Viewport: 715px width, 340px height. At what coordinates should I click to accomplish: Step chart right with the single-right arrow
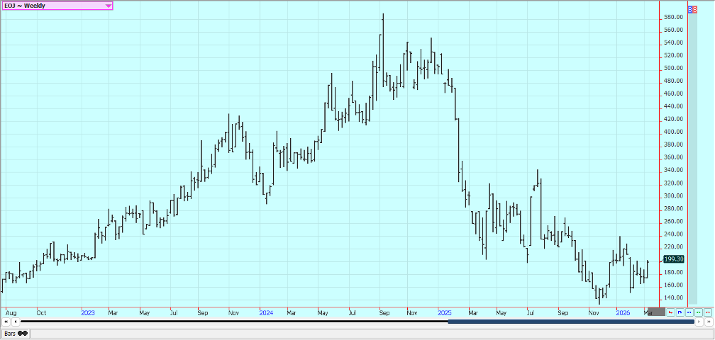[x=700, y=322]
